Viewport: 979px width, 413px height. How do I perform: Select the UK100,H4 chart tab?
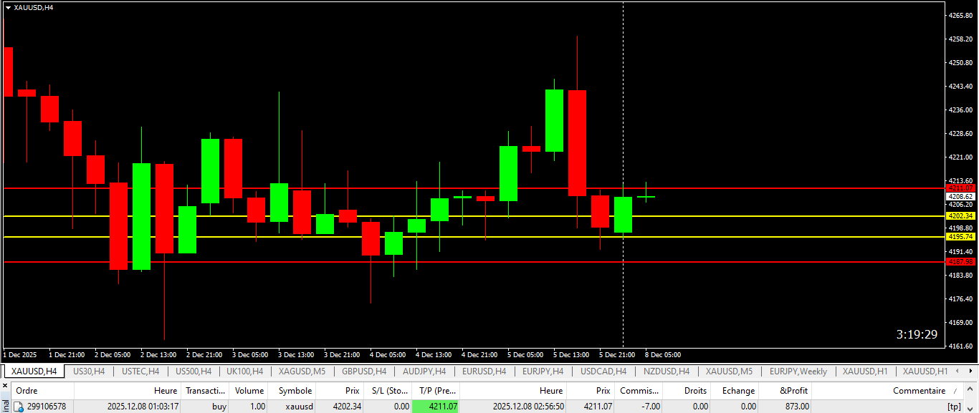(245, 371)
